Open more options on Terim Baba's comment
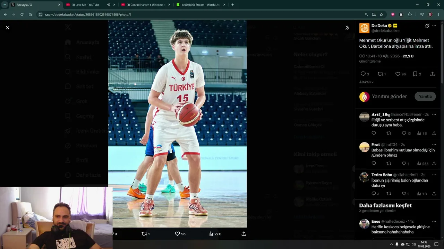Image resolution: width=444 pixels, height=249 pixels. pos(434,175)
